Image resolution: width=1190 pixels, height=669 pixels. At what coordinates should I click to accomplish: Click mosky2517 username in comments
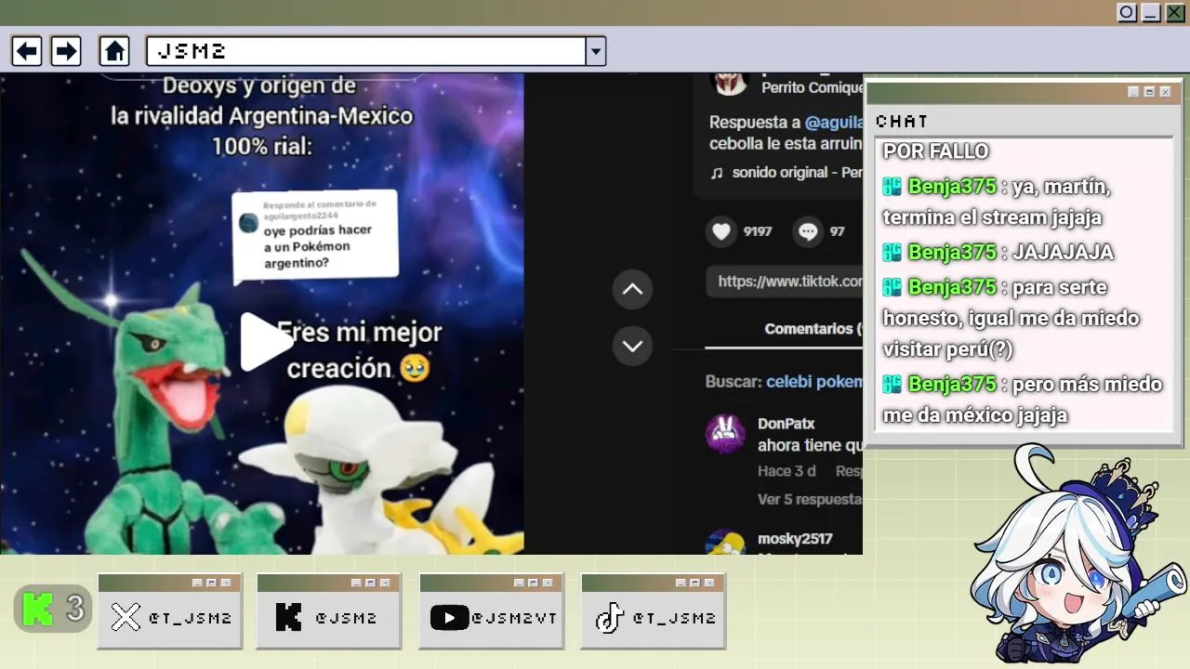795,539
